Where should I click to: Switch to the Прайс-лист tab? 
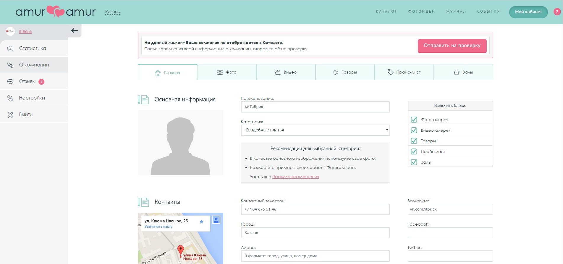point(404,72)
